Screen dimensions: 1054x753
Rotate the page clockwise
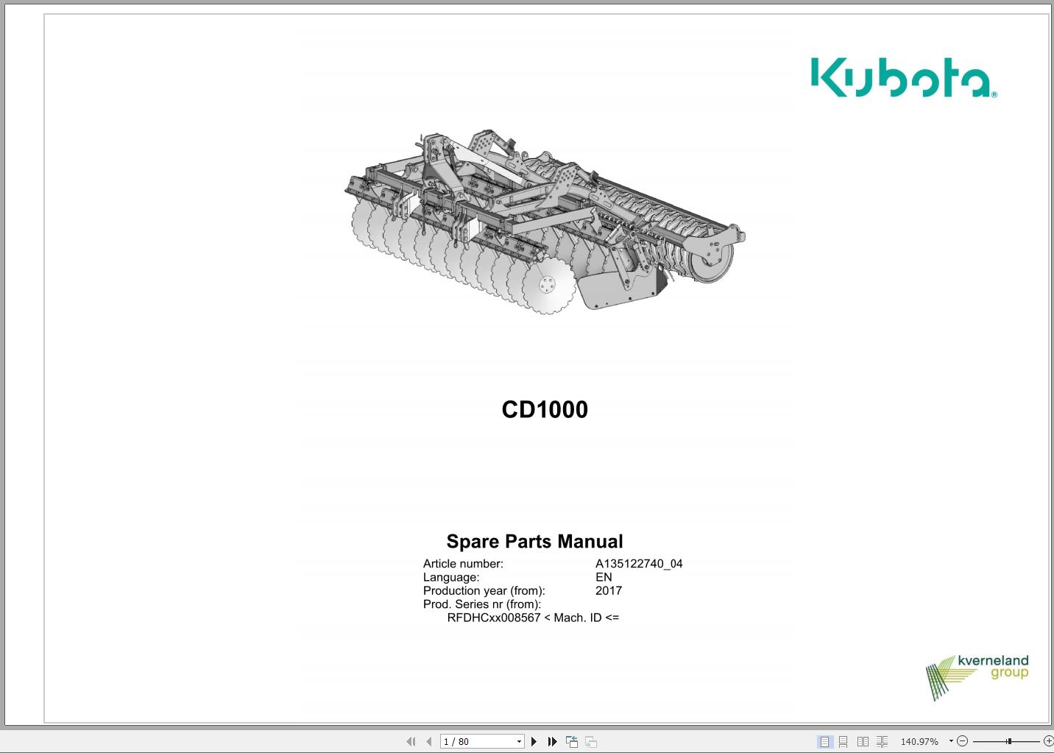591,741
